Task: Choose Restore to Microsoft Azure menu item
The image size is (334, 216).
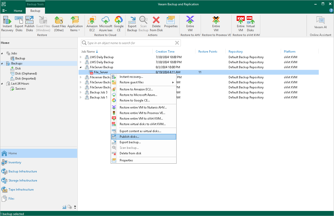Action: coord(144,95)
